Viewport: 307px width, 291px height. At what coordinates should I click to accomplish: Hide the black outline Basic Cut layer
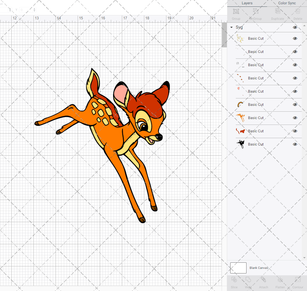295,144
